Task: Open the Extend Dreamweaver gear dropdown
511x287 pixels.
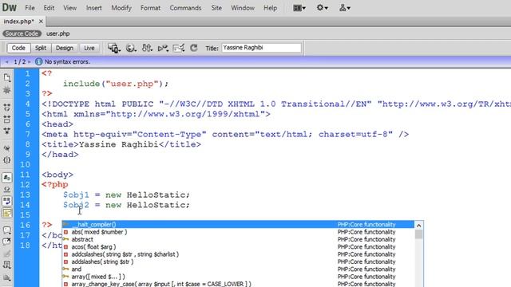Action: pyautogui.click(x=322, y=7)
